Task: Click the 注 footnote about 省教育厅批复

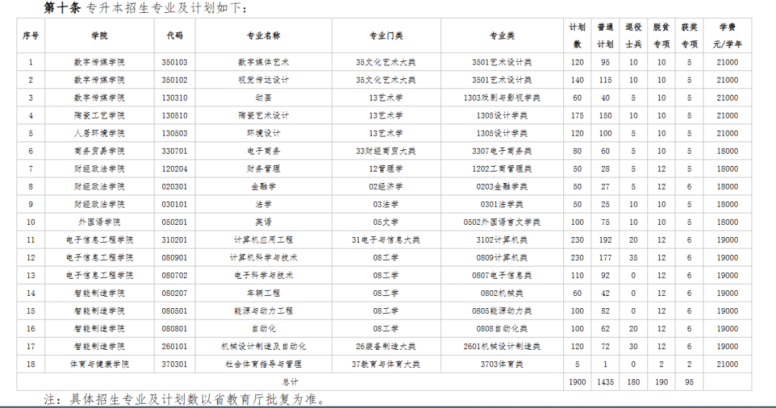Action: click(185, 399)
